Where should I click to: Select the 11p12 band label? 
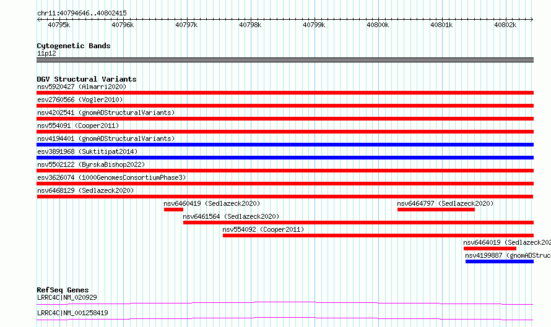tap(46, 53)
